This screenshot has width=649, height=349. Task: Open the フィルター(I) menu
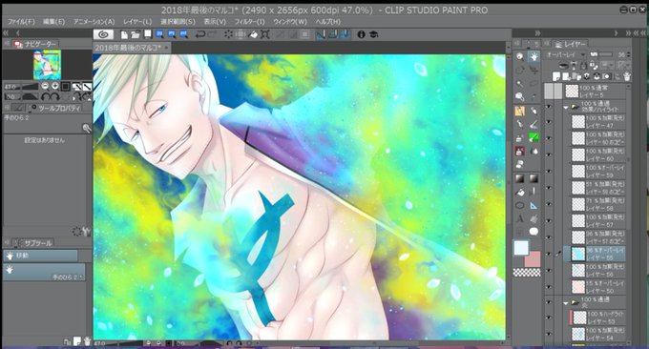click(249, 22)
